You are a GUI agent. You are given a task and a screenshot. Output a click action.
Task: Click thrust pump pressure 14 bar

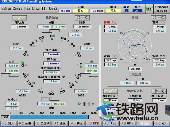pyautogui.click(x=52, y=81)
